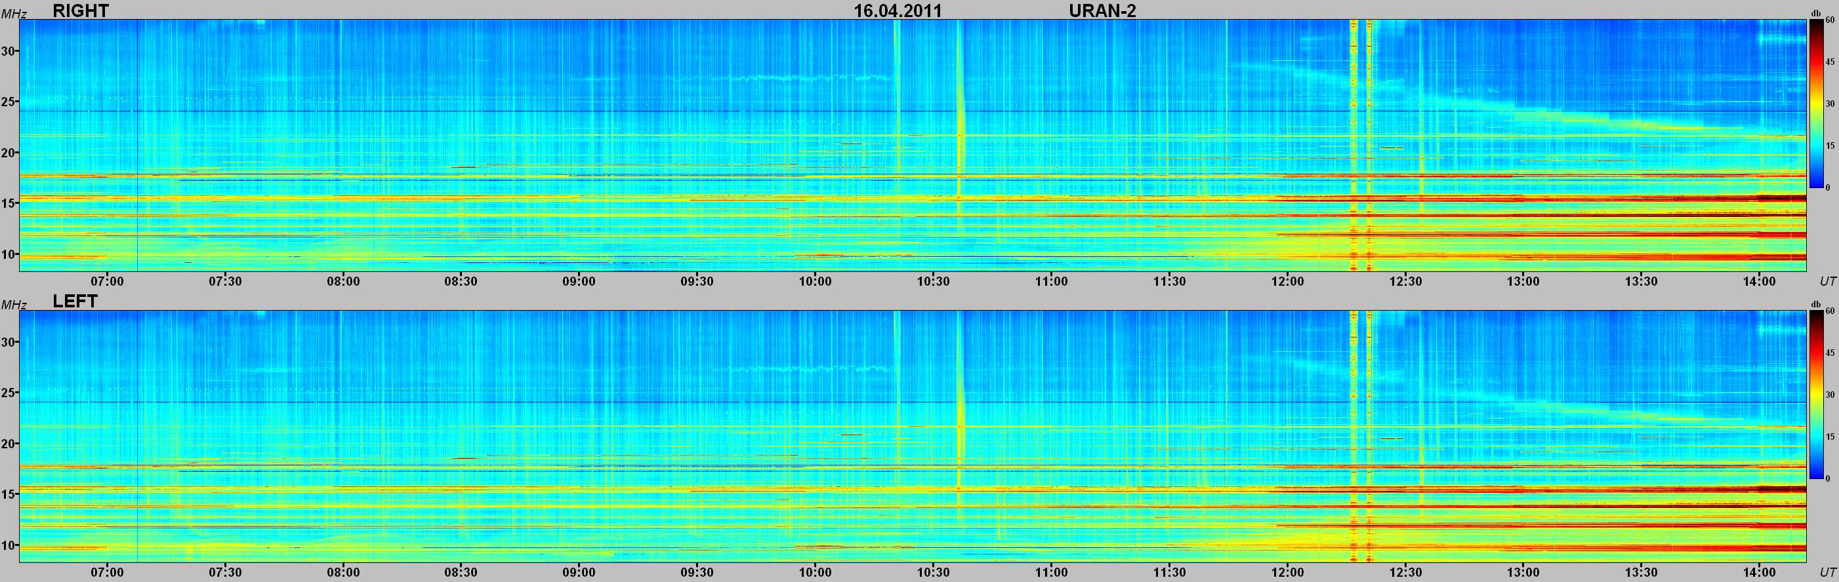
Task: Click the 12:00 time tick under the RIGHT panel
Action: [1287, 281]
